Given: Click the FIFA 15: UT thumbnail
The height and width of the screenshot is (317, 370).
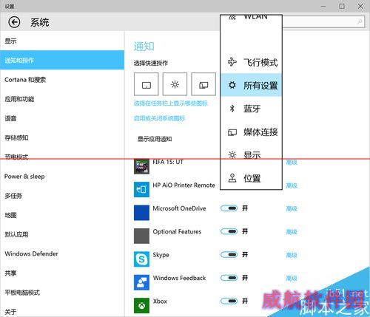Looking at the screenshot, I should coord(141,166).
